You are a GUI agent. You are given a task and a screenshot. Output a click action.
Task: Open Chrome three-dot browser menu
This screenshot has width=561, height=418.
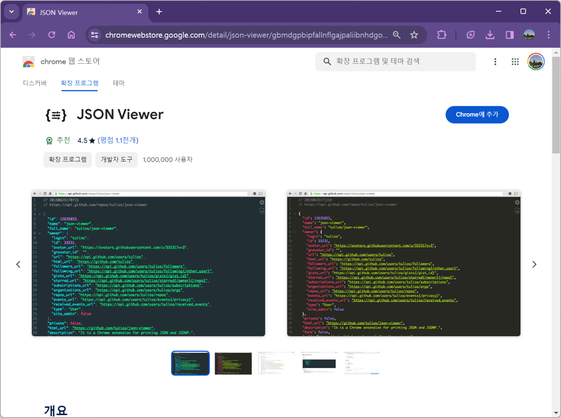pos(548,35)
